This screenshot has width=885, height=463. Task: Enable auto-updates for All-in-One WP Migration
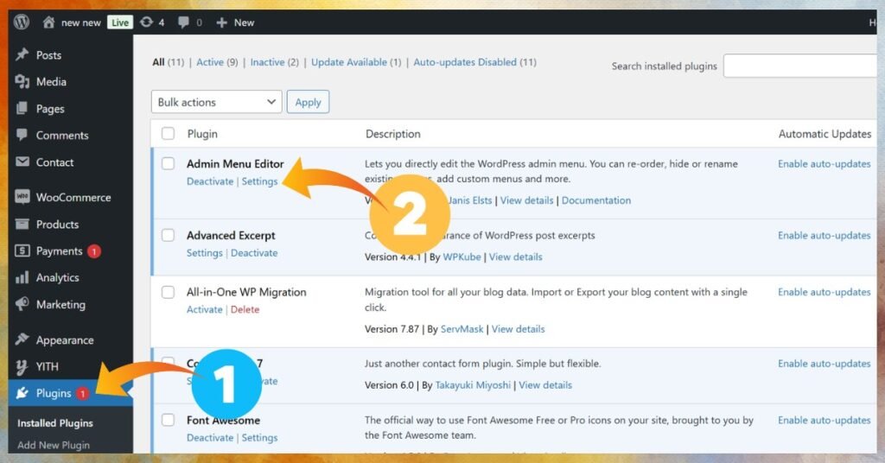click(824, 292)
